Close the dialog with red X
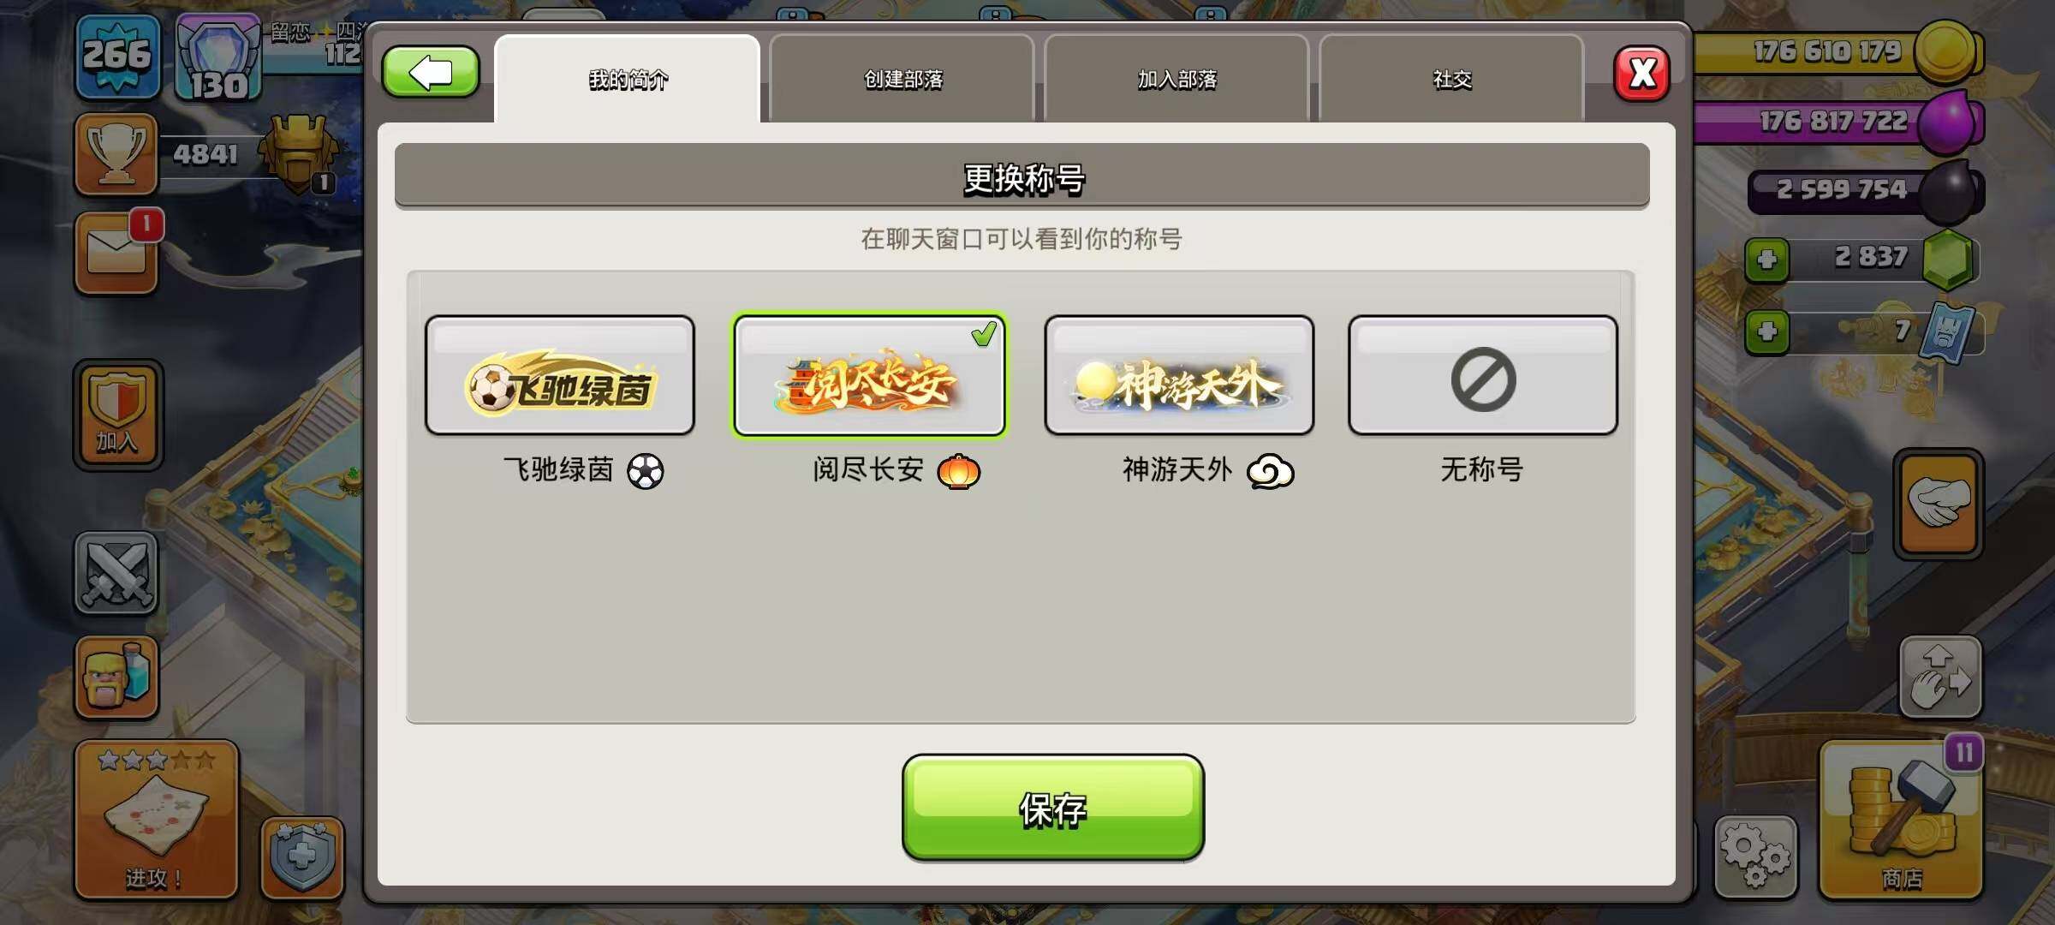 [1641, 73]
